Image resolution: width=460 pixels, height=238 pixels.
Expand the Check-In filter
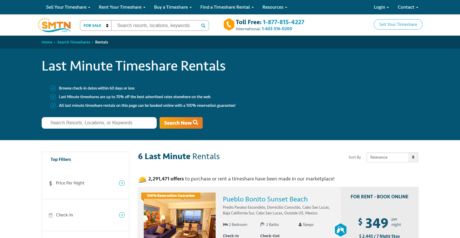tap(122, 215)
